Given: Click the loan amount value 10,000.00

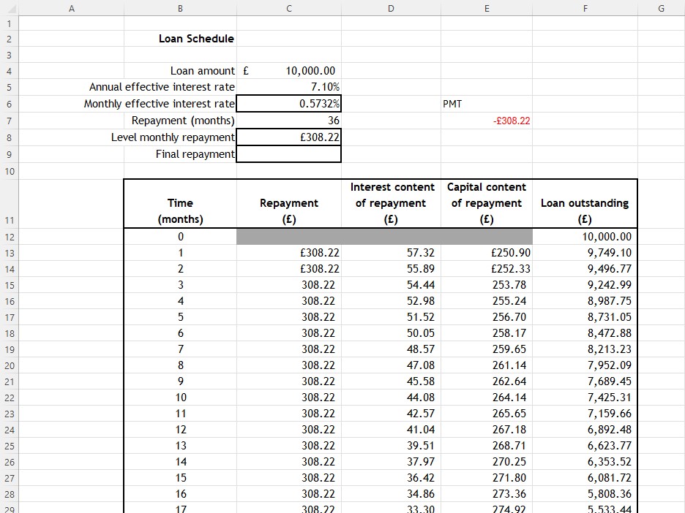Looking at the screenshot, I should 310,71.
